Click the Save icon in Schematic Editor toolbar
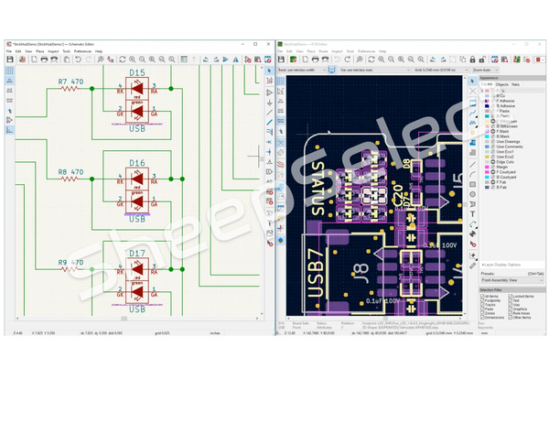The width and height of the screenshot is (549, 434). pyautogui.click(x=10, y=60)
